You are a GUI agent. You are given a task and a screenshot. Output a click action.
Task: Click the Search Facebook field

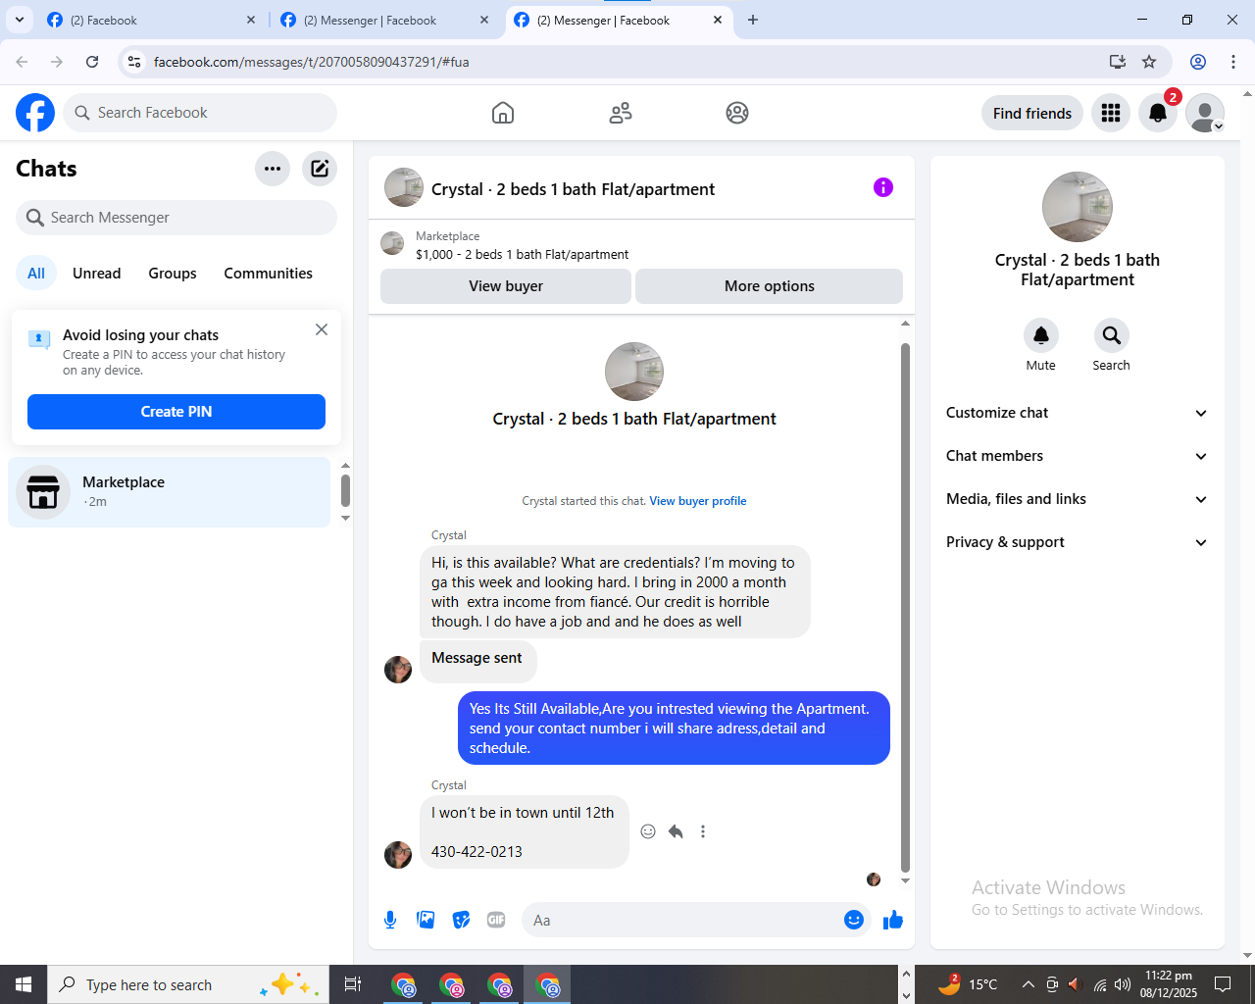[200, 113]
